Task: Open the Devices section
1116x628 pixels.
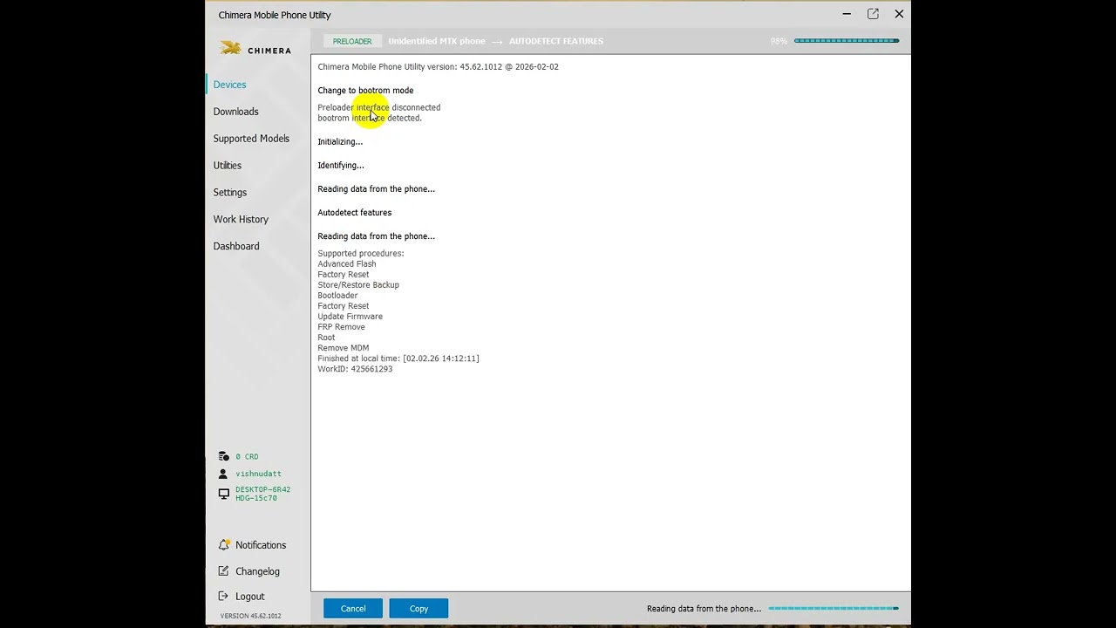Action: (230, 85)
